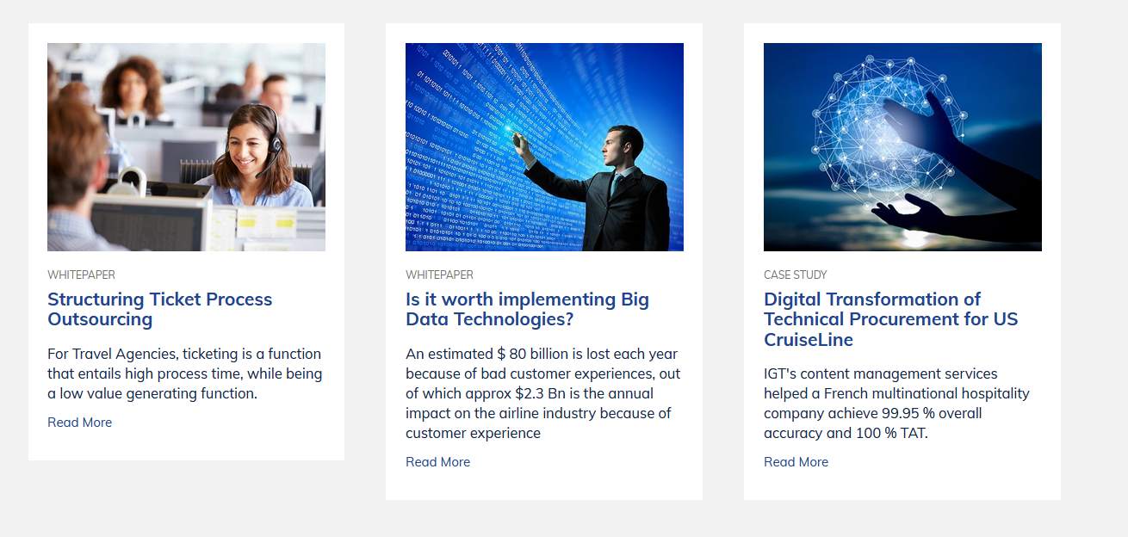Open the case study card image
Viewport: 1128px width, 537px height.
(x=902, y=147)
